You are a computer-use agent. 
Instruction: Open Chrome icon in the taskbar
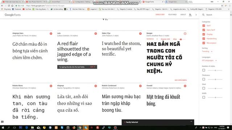[x=80, y=127]
